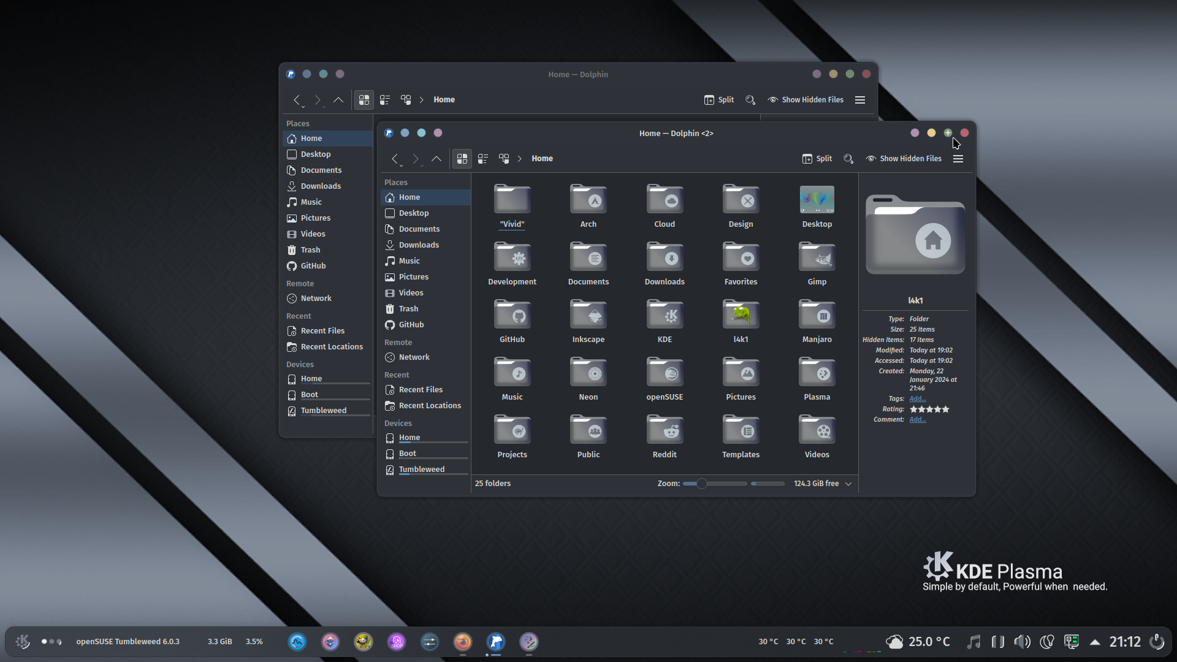The height and width of the screenshot is (662, 1177).
Task: Click search icon in back Dolphin window
Action: click(x=750, y=100)
